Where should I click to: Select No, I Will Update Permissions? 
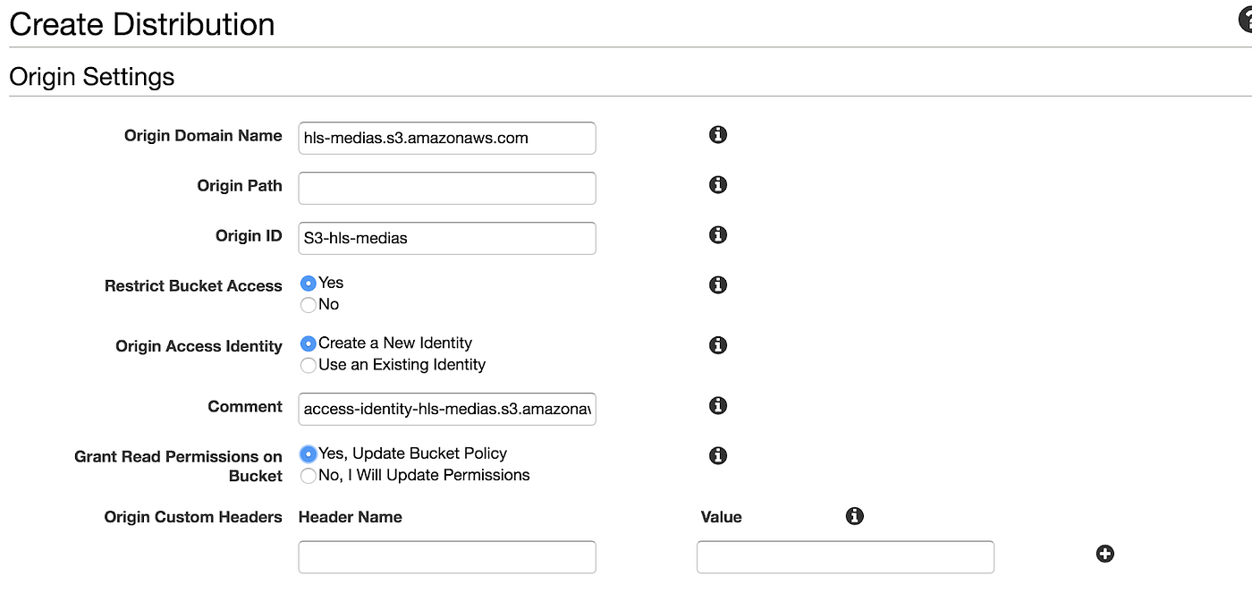[309, 476]
